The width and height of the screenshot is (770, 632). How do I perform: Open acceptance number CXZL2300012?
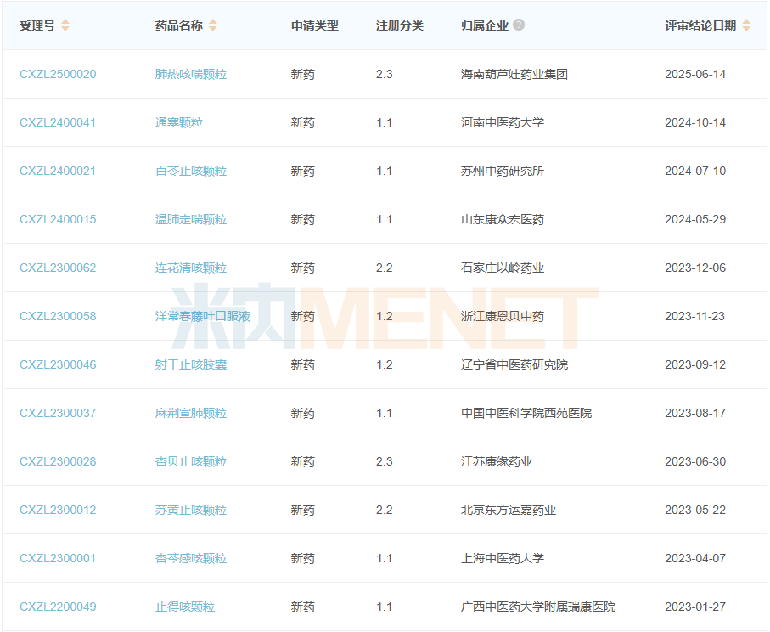coord(58,510)
